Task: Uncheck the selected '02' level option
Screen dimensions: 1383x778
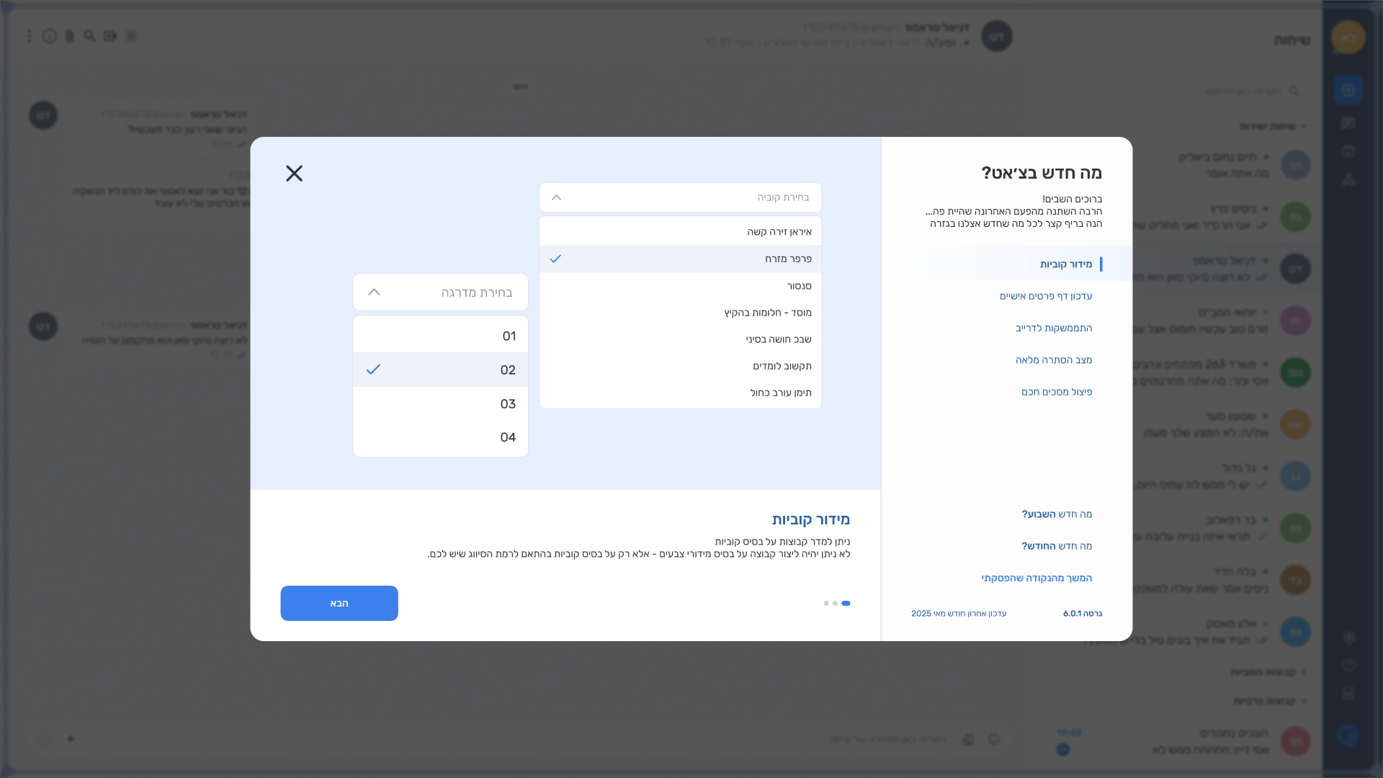Action: 440,370
